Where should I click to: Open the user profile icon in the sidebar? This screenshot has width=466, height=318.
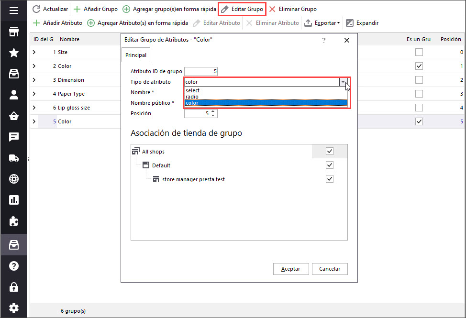pos(14,95)
